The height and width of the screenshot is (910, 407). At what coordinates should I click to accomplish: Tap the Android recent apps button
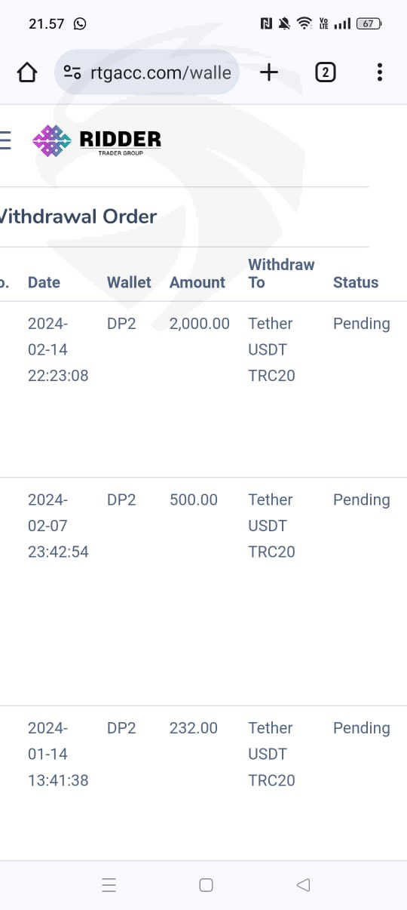pyautogui.click(x=109, y=885)
